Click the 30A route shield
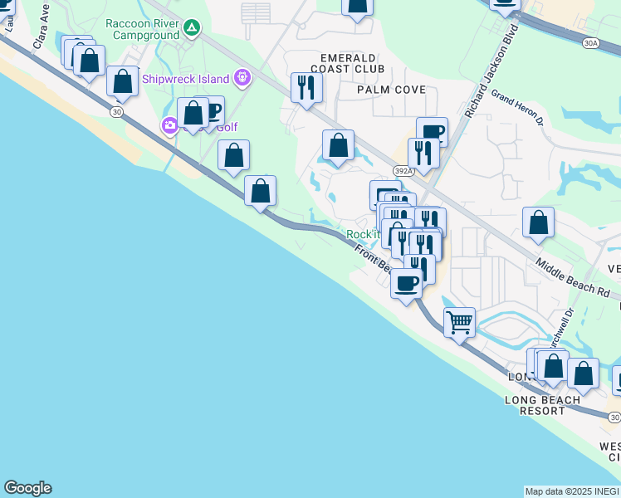Image resolution: width=621 pixels, height=498 pixels. click(x=590, y=43)
